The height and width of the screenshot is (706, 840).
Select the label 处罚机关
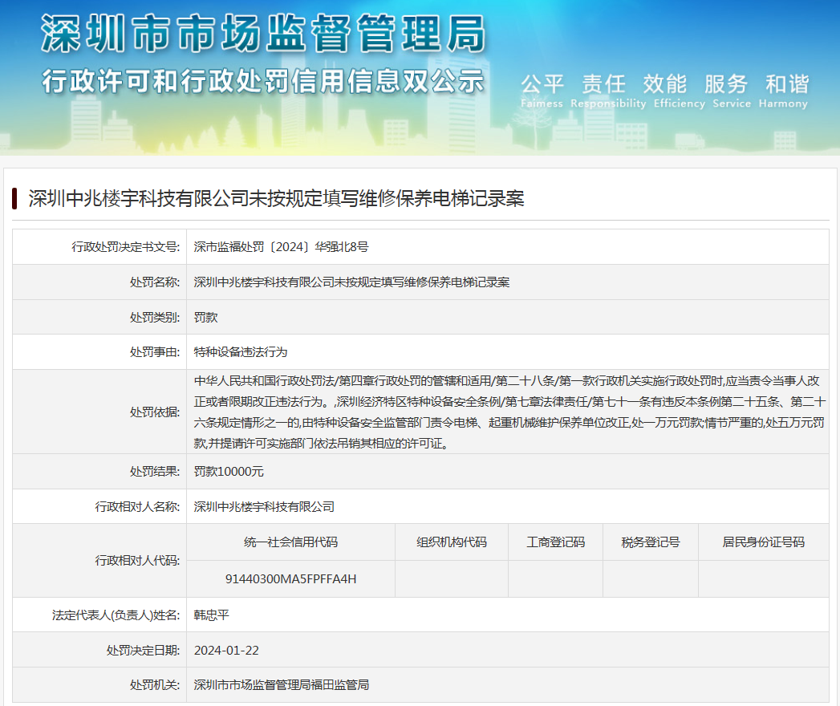(x=155, y=684)
